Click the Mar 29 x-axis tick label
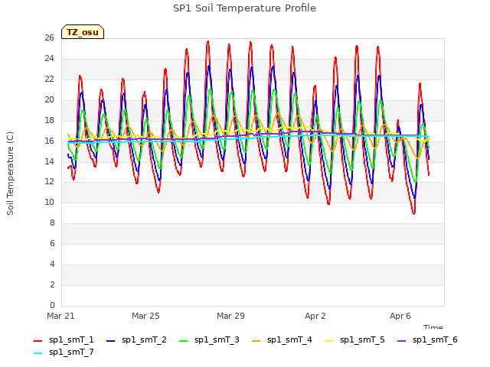Viewport: 490px width, 367px height. coord(230,316)
